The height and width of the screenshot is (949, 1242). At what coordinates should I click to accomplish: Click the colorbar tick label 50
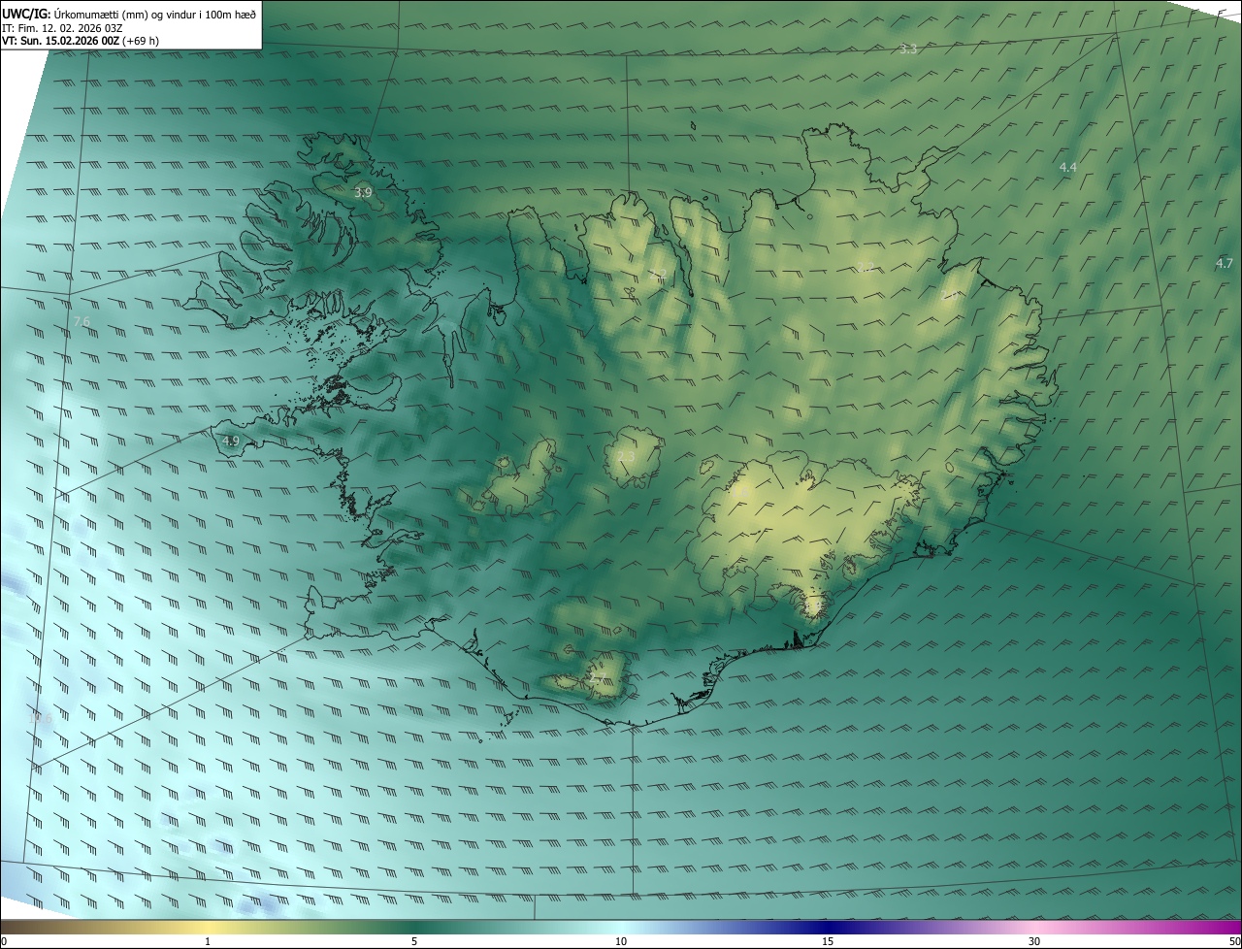pos(1234,941)
